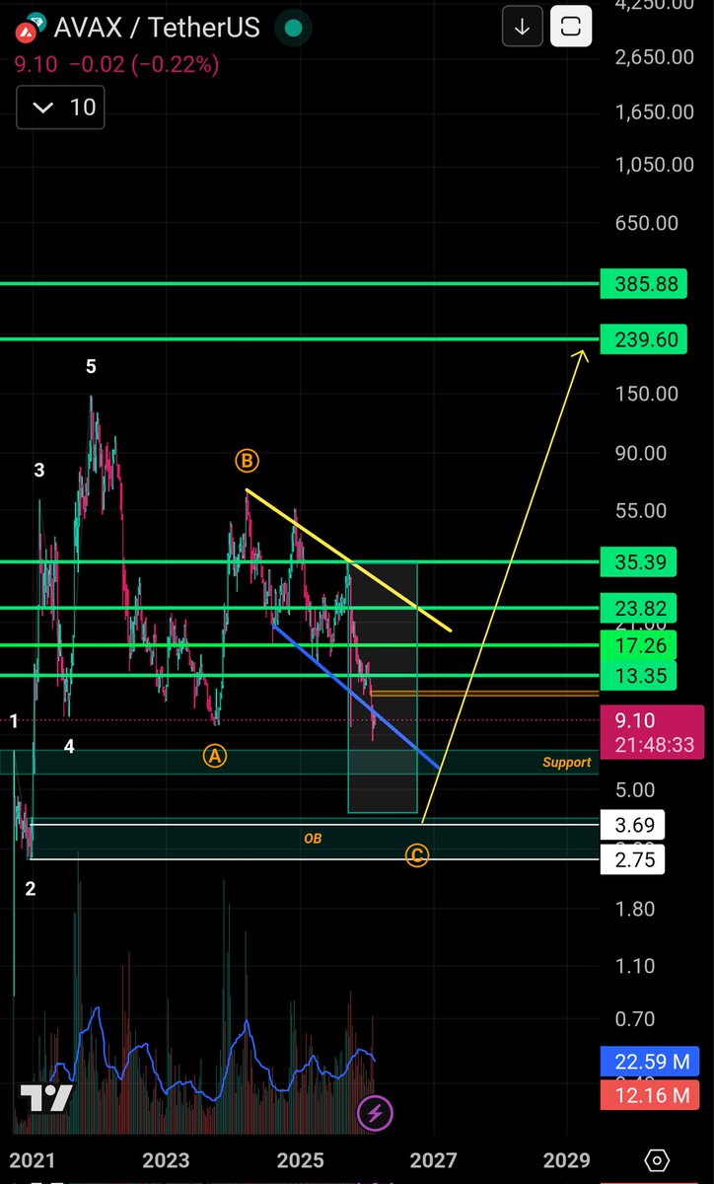Image resolution: width=714 pixels, height=1184 pixels.
Task: Select the 35.39 price level label
Action: 639,561
